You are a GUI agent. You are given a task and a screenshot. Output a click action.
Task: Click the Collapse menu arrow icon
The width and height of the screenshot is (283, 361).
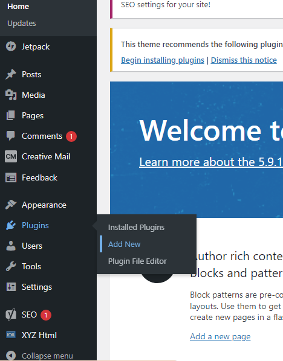[11, 356]
